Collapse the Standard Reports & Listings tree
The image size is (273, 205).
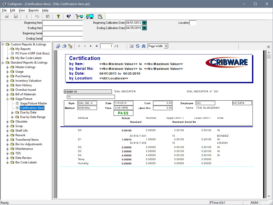[2, 62]
